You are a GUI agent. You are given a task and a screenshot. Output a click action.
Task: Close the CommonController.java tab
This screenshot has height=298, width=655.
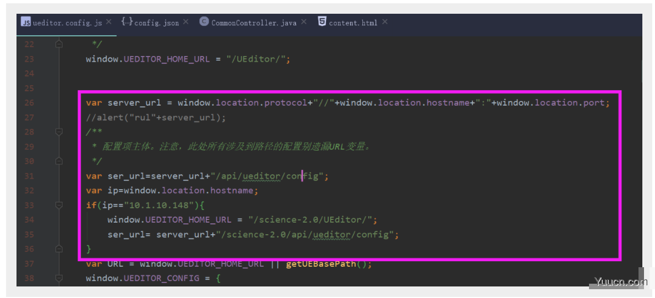[x=304, y=21]
